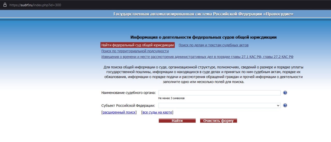Open the все суды на карте link
Viewport: 331px width, 142px height.
[157, 112]
